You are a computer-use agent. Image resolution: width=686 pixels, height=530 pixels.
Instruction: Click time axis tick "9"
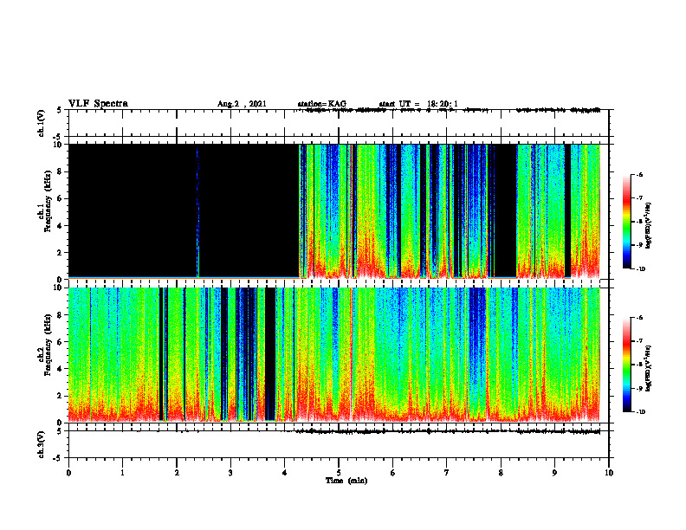pyautogui.click(x=554, y=473)
